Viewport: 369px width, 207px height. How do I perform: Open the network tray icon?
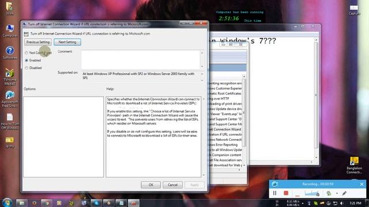(x=335, y=203)
